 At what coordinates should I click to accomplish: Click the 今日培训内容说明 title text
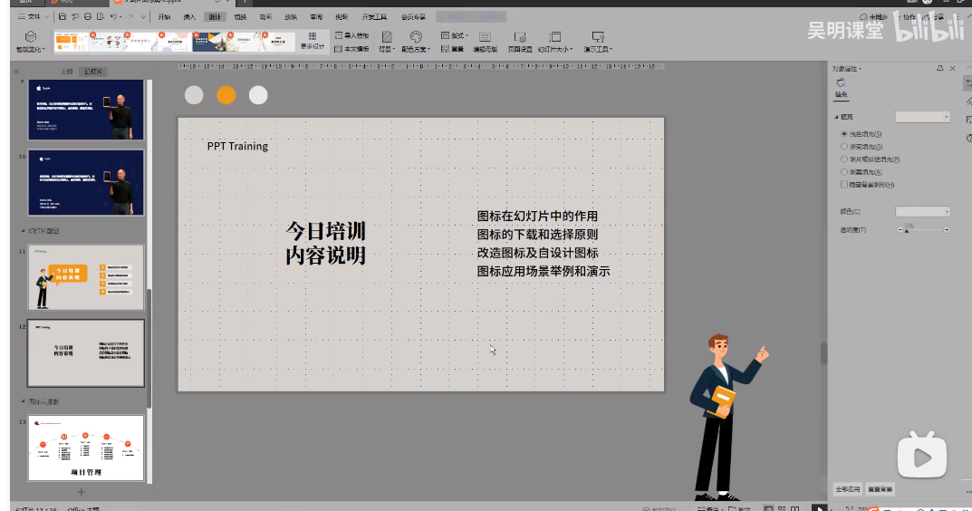(325, 243)
